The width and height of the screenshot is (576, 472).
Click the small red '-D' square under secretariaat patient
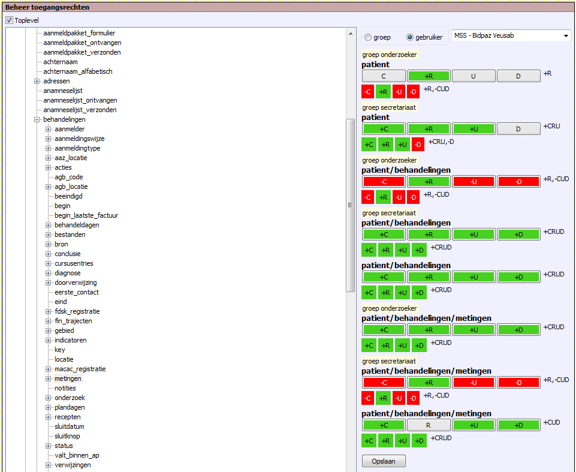pos(419,145)
